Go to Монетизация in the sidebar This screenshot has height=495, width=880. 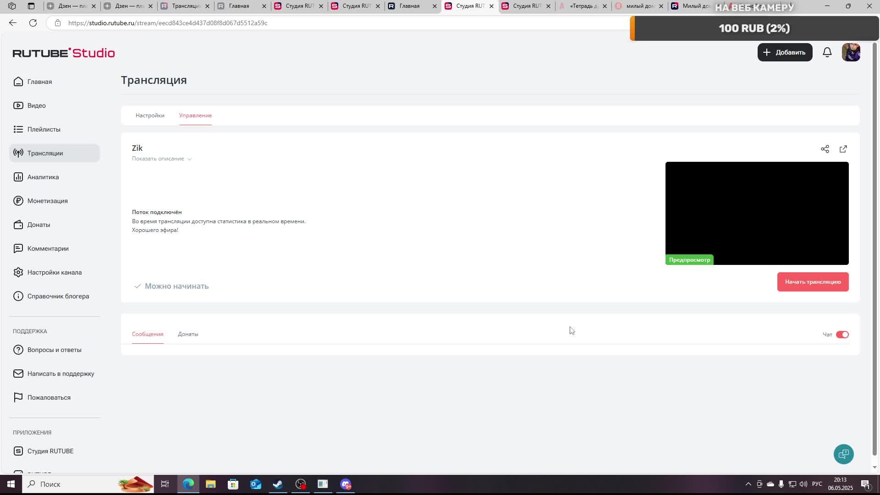(47, 201)
